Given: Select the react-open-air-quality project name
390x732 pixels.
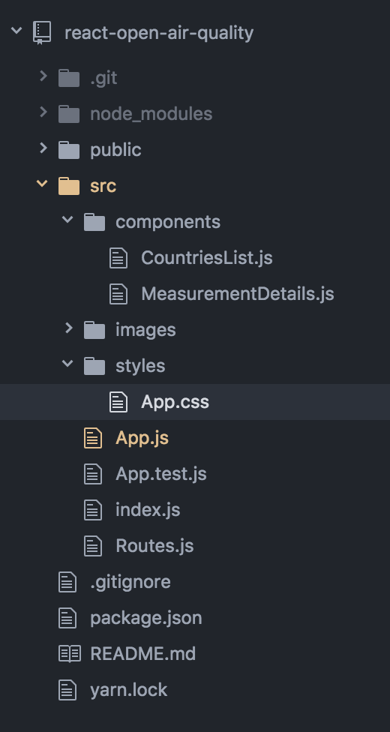Looking at the screenshot, I should (159, 33).
